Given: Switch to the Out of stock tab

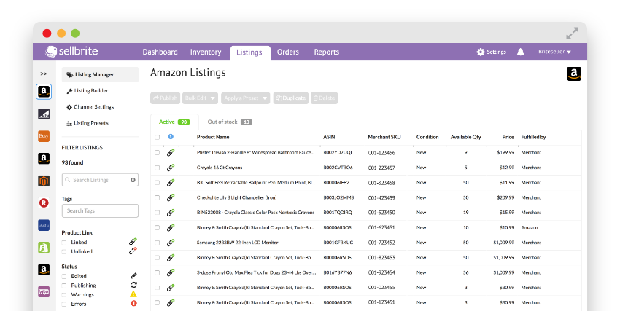Looking at the screenshot, I should click(230, 122).
